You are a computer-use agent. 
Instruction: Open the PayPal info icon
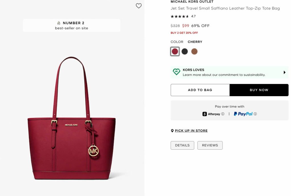pos(255,114)
